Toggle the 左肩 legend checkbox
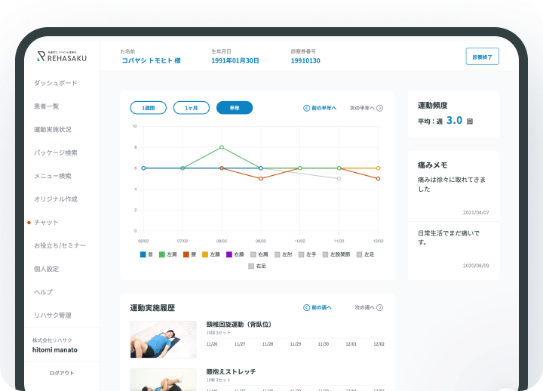543x391 pixels. click(162, 255)
